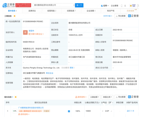Viewport: 141px width, 117px height.
Task: Open the A股 鹏辉能源 300438.SZ stock tag
Action: tap(30, 111)
